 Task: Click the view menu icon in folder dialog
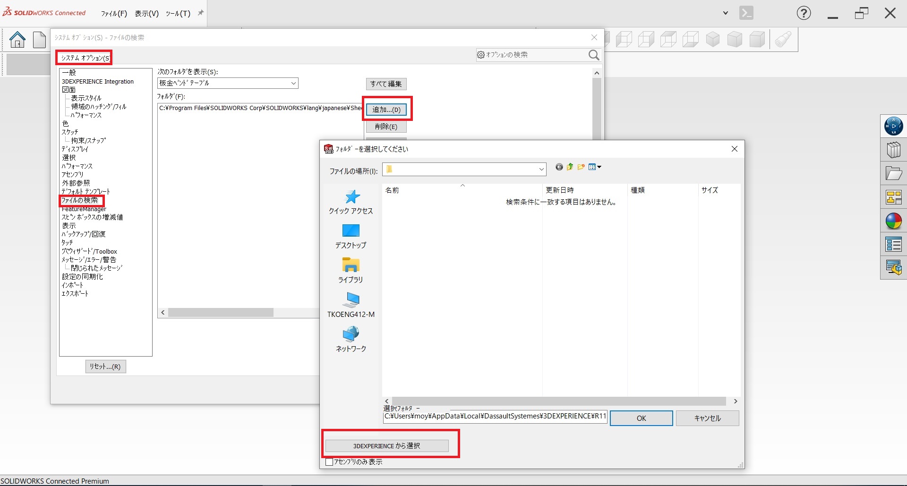tap(595, 167)
